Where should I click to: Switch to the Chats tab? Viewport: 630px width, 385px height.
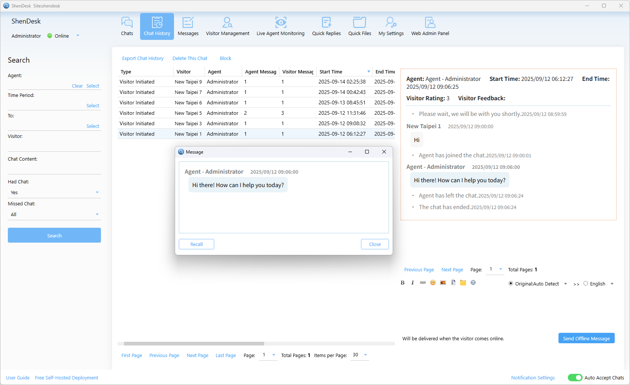(127, 26)
